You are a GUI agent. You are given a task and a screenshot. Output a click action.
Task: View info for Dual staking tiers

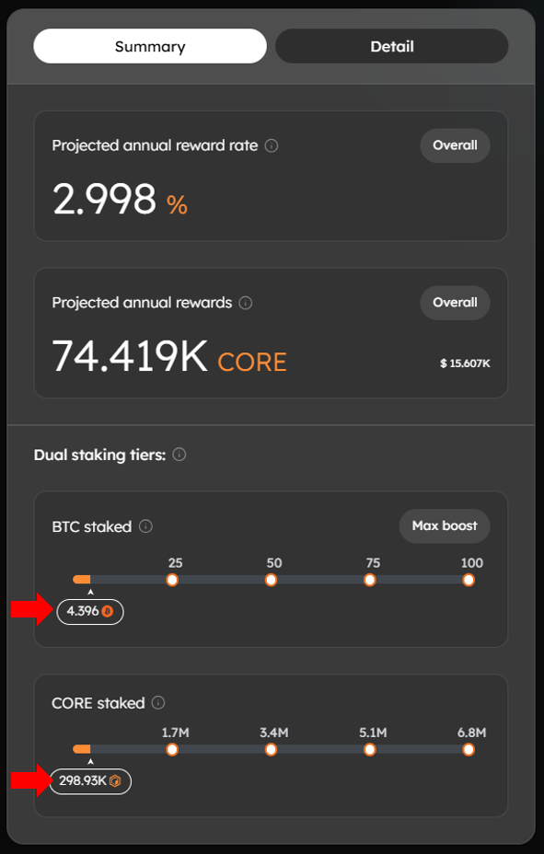pos(180,454)
